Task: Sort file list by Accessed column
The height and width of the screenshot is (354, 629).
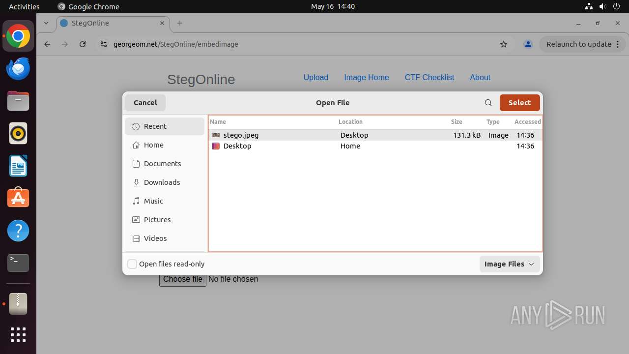Action: 527,122
